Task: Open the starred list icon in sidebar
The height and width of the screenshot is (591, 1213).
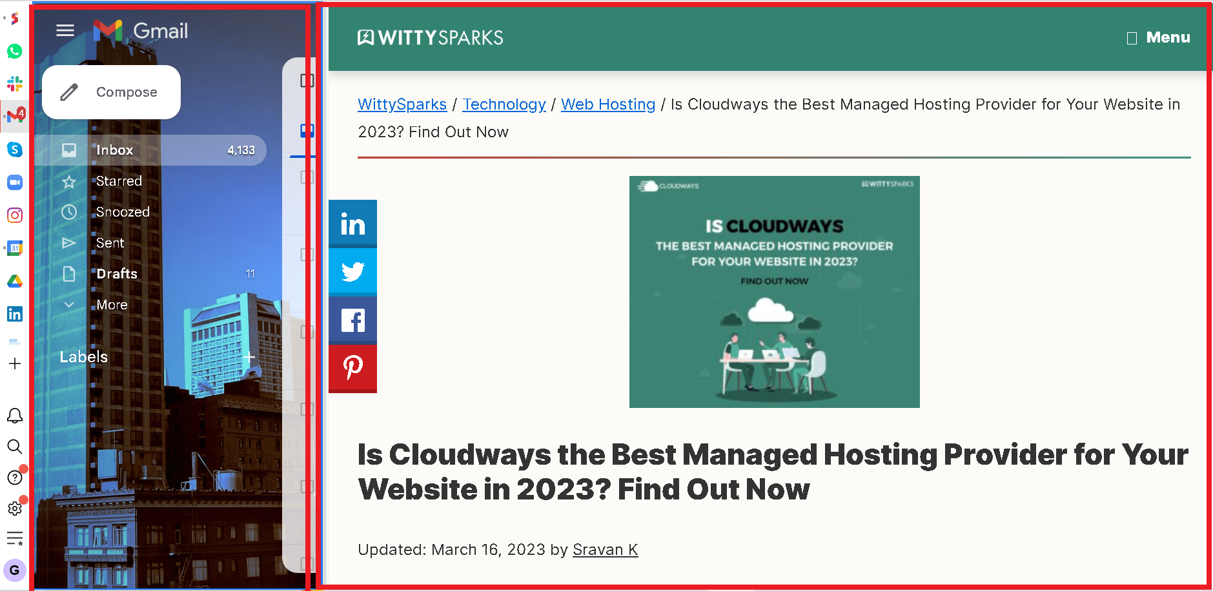Action: coord(14,539)
